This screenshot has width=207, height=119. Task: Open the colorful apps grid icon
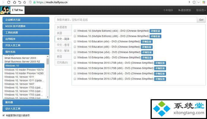click(x=204, y=2)
